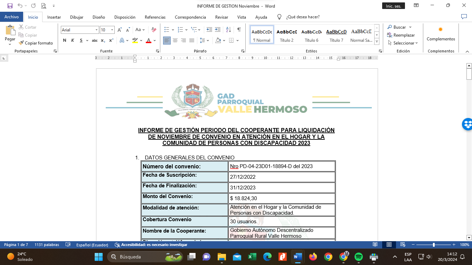Expand the Seleccionar dropdown
Image resolution: width=472 pixels, height=265 pixels.
[x=404, y=43]
